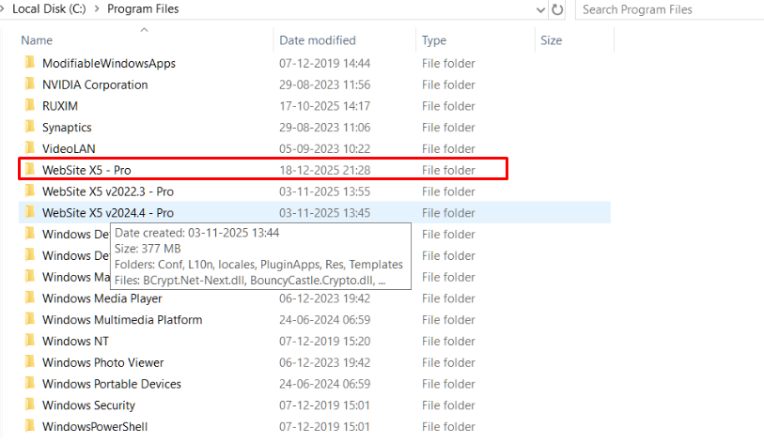
Task: Select the Windows Security folder icon
Action: tap(29, 405)
